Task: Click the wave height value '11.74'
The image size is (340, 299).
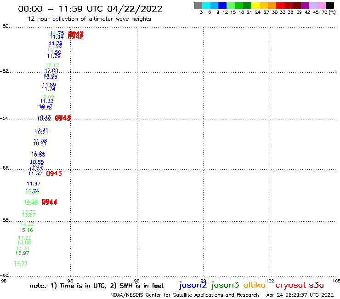Action: 49,89
